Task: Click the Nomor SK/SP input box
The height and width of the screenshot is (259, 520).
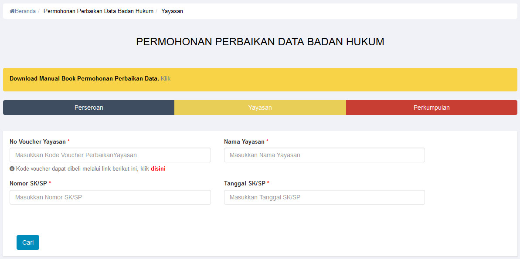Action: click(x=110, y=197)
